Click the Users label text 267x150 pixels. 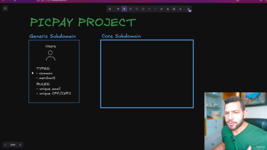tap(50, 46)
